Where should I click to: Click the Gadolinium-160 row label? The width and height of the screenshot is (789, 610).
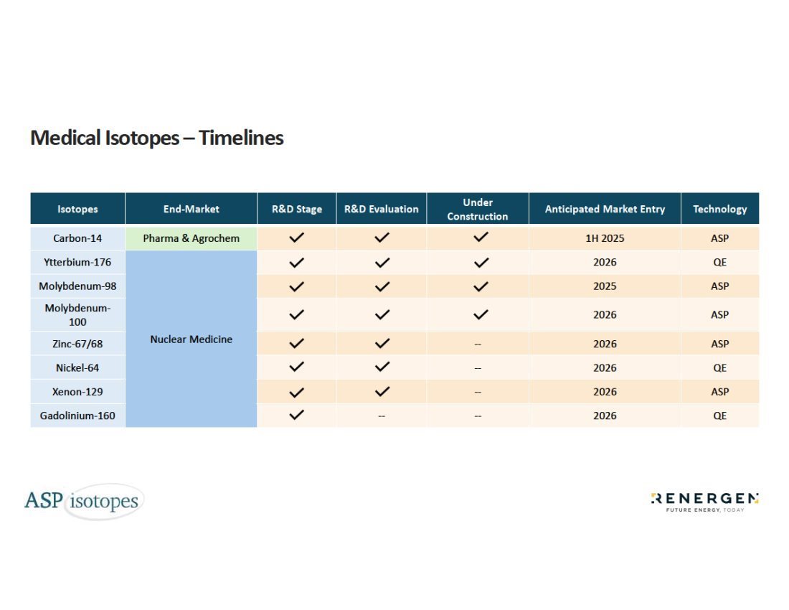pyautogui.click(x=77, y=416)
